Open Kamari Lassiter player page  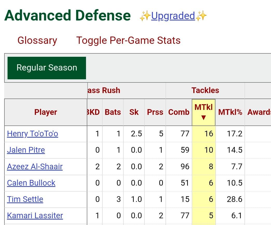35,215
